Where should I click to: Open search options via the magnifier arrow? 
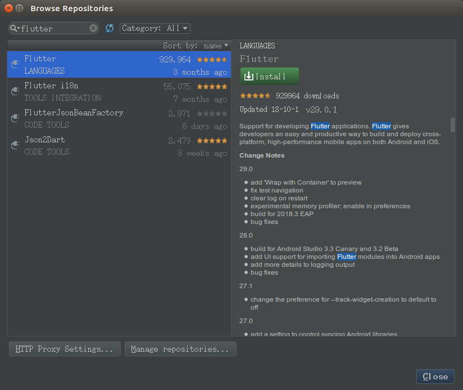17,28
